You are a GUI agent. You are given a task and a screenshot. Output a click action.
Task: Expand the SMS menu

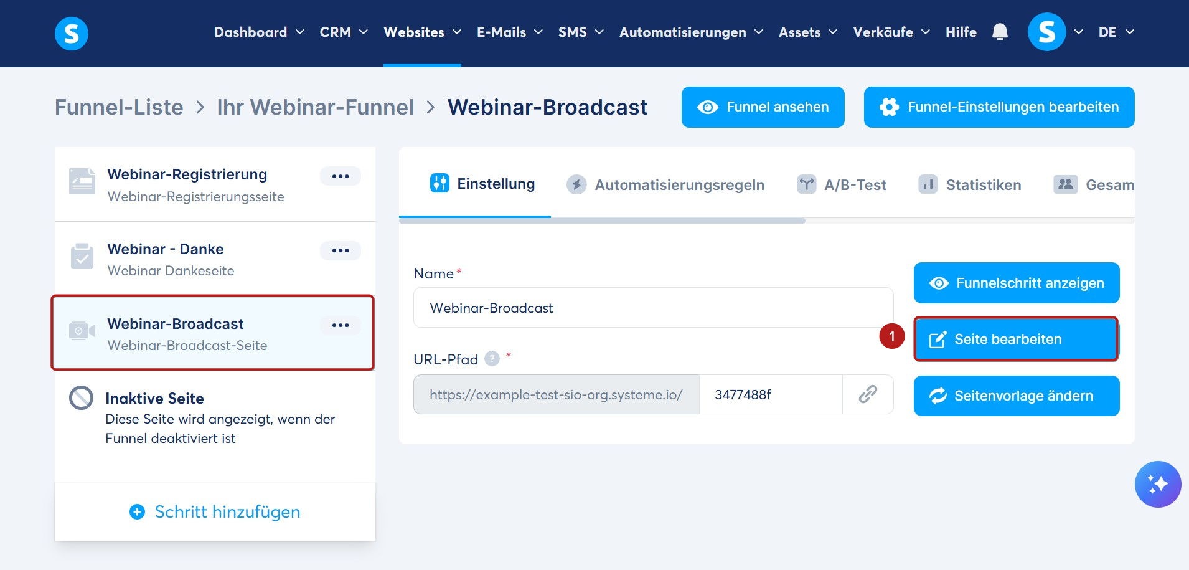click(x=581, y=32)
